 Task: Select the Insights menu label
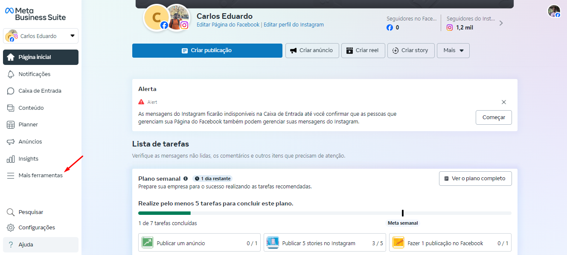point(29,159)
